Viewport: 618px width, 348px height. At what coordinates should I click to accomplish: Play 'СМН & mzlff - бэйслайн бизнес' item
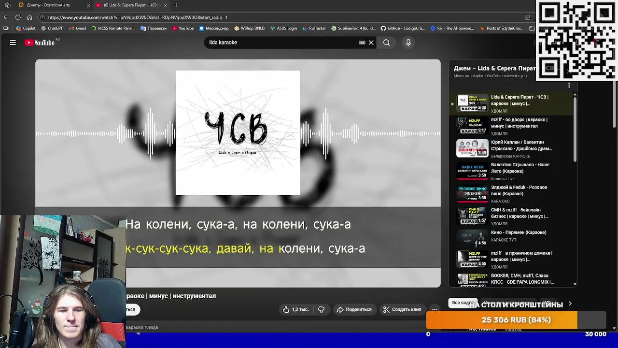[x=514, y=216]
